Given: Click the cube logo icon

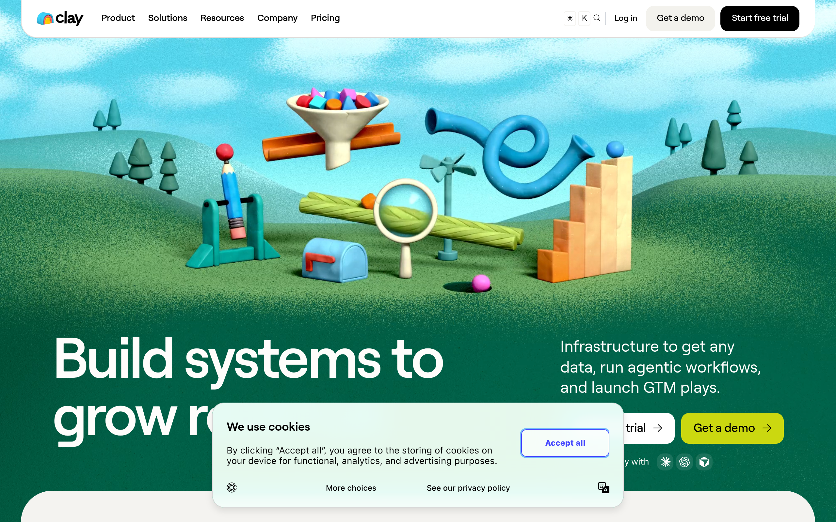Looking at the screenshot, I should click(704, 462).
